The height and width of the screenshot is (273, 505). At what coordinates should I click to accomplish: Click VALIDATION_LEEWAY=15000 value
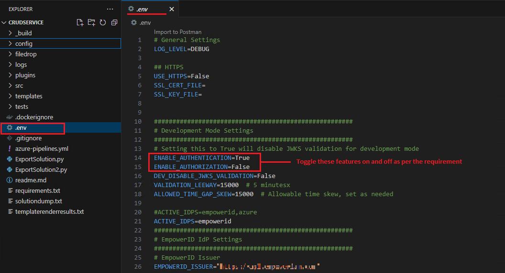tap(230, 185)
